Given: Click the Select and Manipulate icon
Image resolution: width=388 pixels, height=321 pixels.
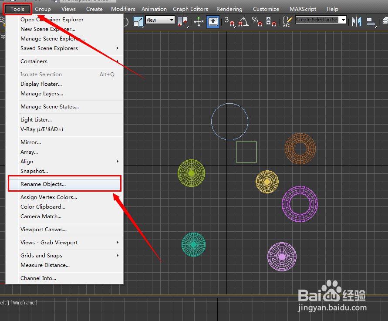Looking at the screenshot, I should pos(199,22).
